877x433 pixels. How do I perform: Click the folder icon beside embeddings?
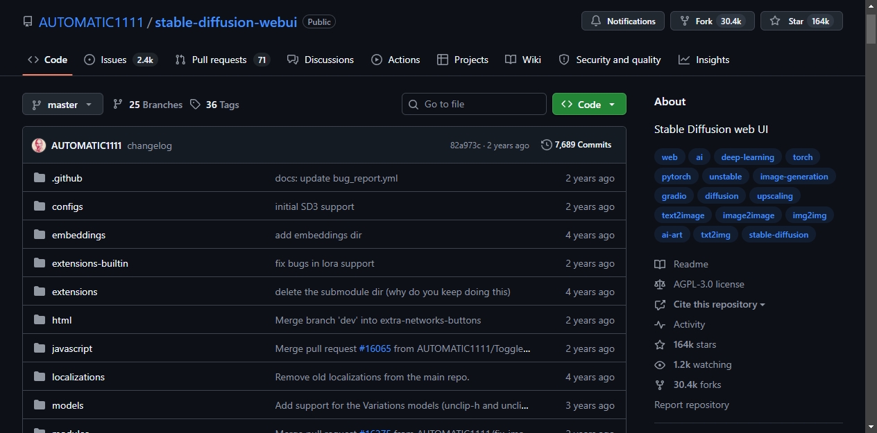[40, 235]
